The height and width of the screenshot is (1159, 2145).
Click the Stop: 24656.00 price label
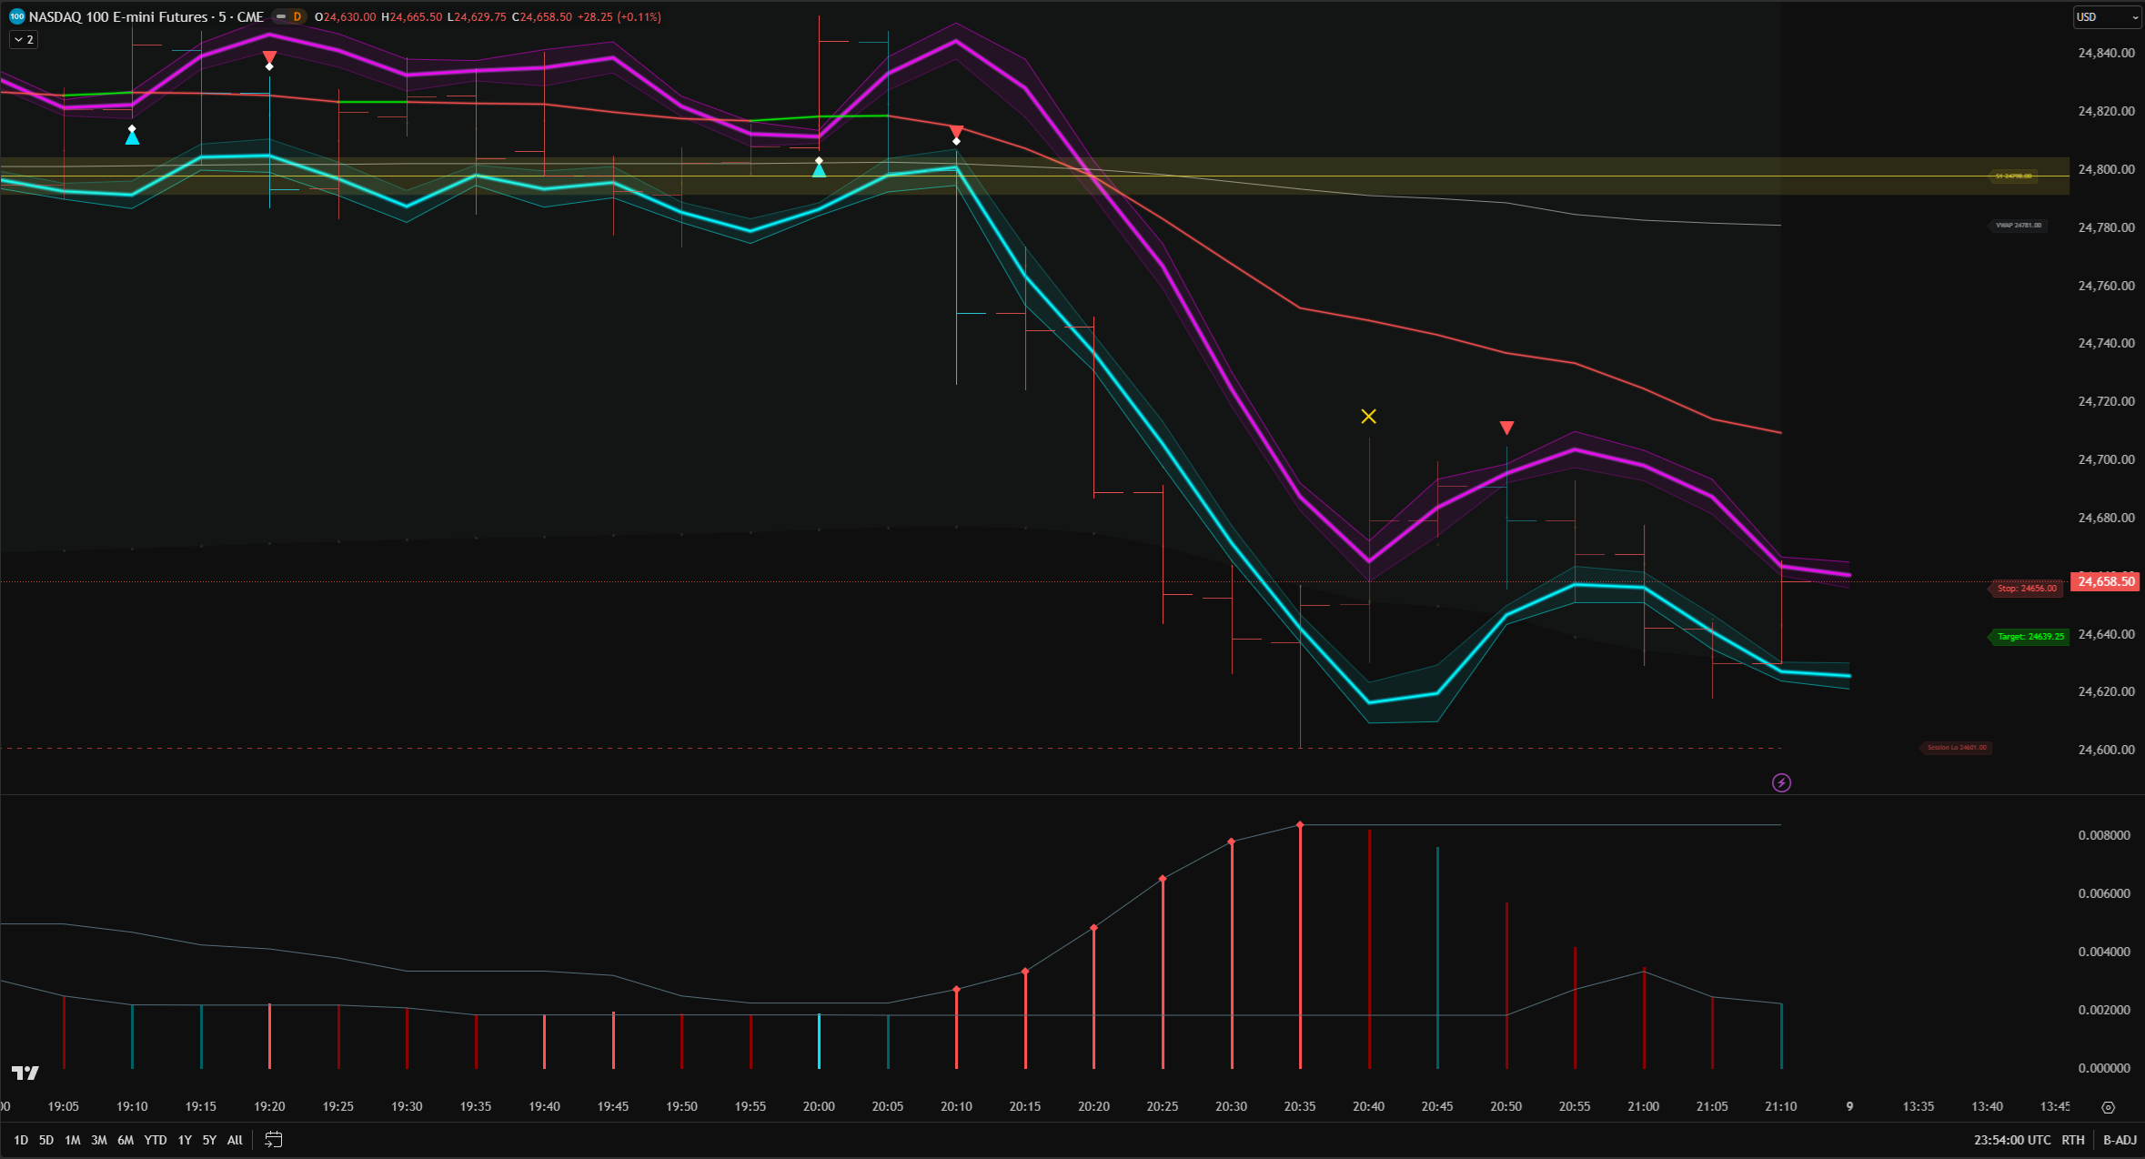(x=2027, y=589)
